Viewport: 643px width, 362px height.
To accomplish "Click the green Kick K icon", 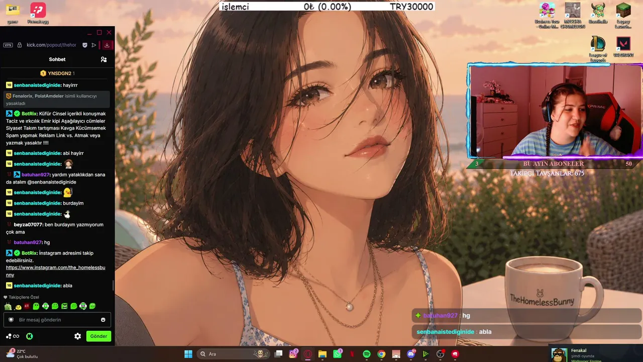I will 30,336.
